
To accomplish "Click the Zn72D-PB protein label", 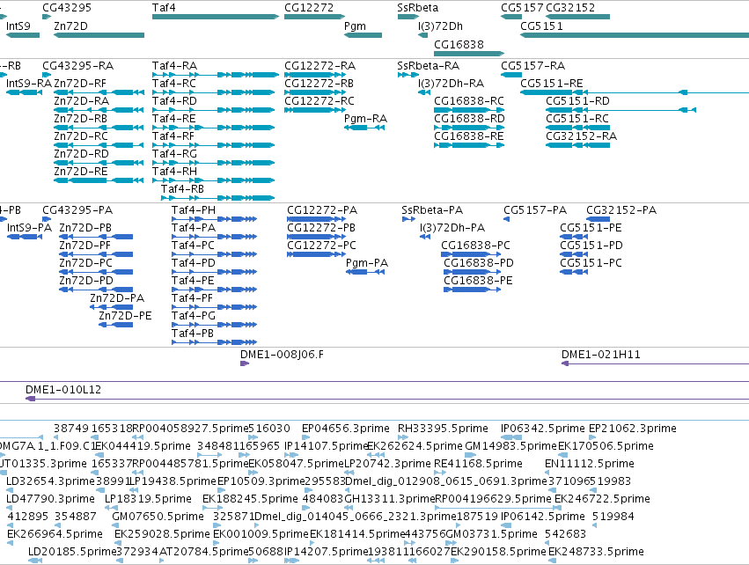I will 85,228.
